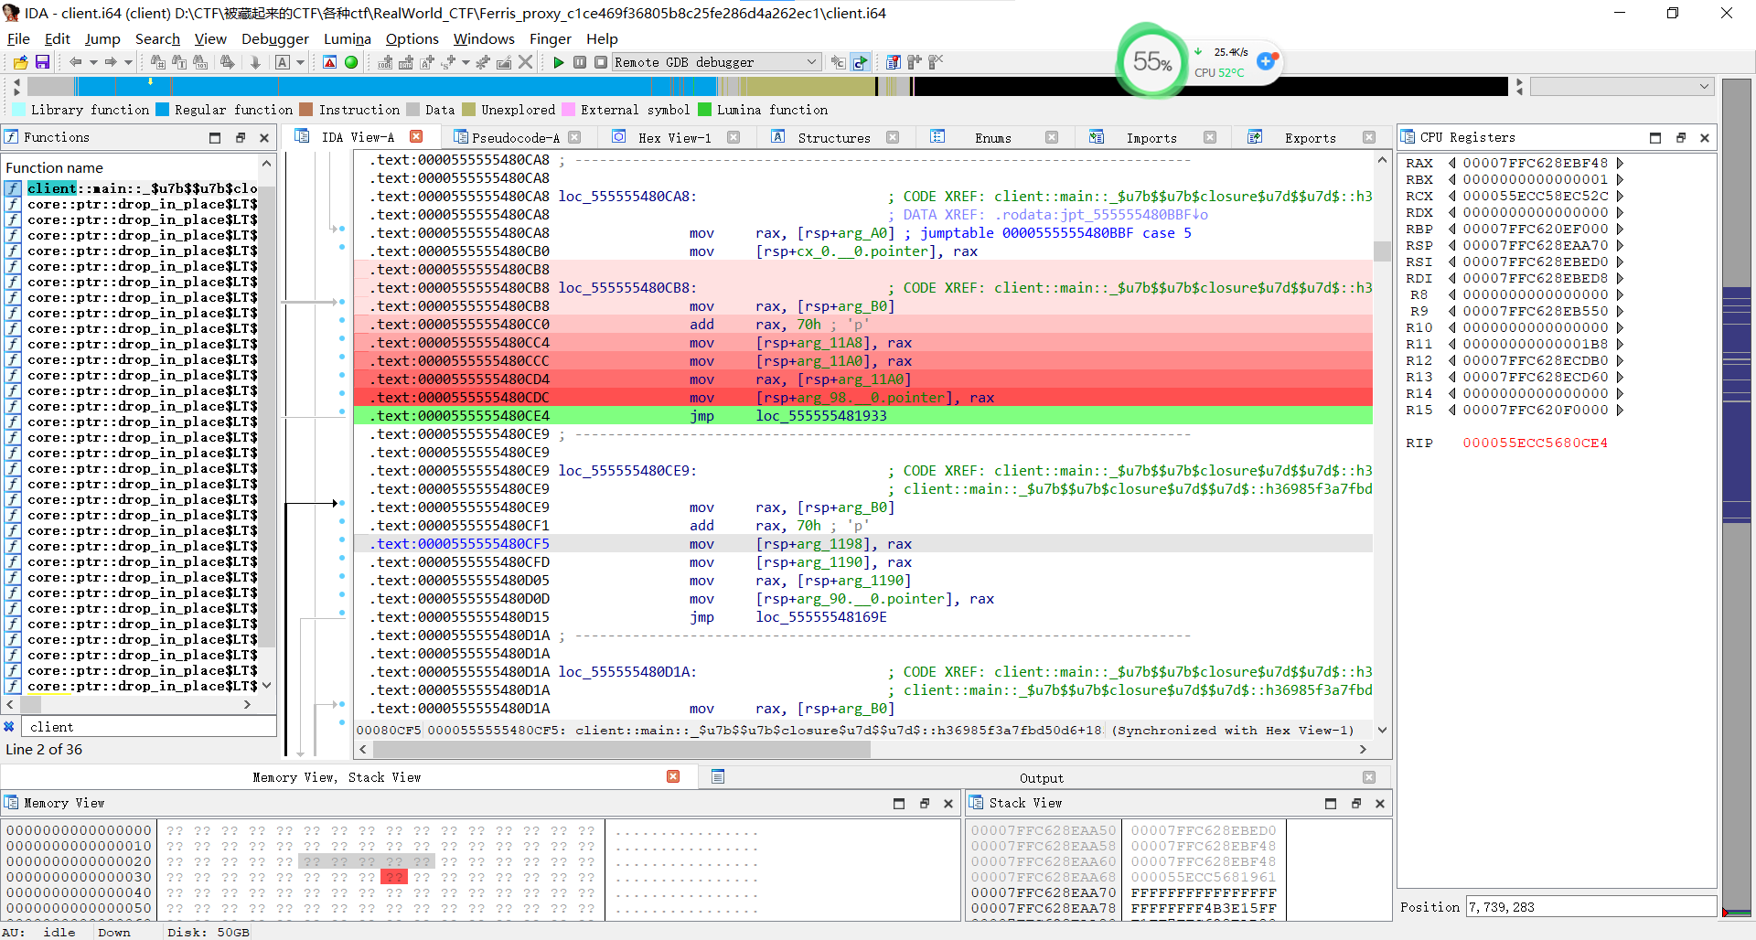Open the Finger menu
Image resolution: width=1756 pixels, height=940 pixels.
pos(551,38)
